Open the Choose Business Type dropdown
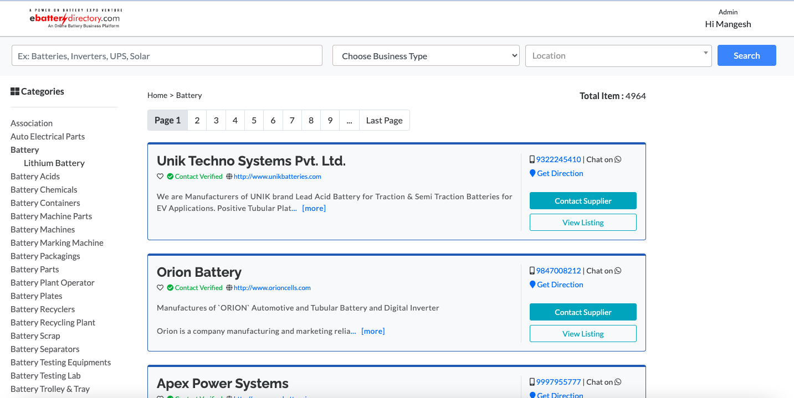The height and width of the screenshot is (398, 794). pos(426,55)
